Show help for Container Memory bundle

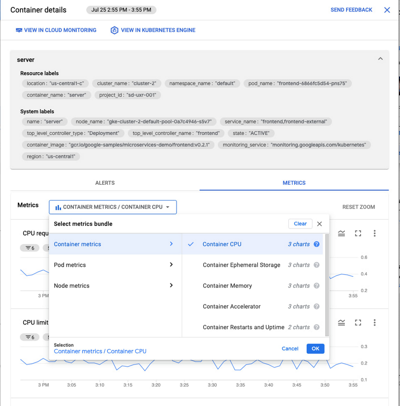click(316, 285)
